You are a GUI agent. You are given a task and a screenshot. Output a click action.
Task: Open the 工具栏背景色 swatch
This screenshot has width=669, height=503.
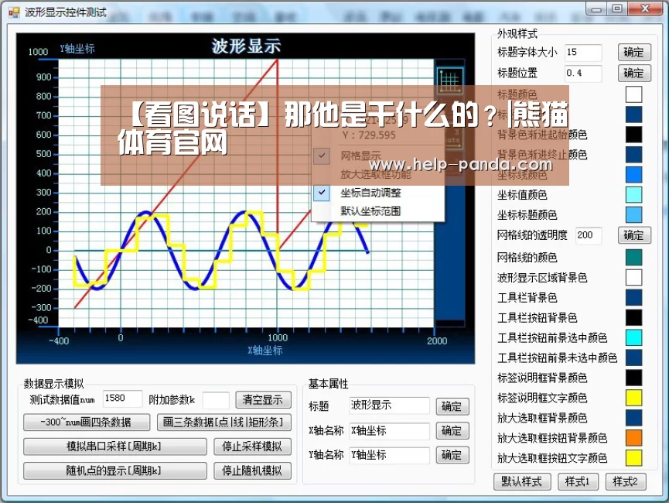point(634,298)
